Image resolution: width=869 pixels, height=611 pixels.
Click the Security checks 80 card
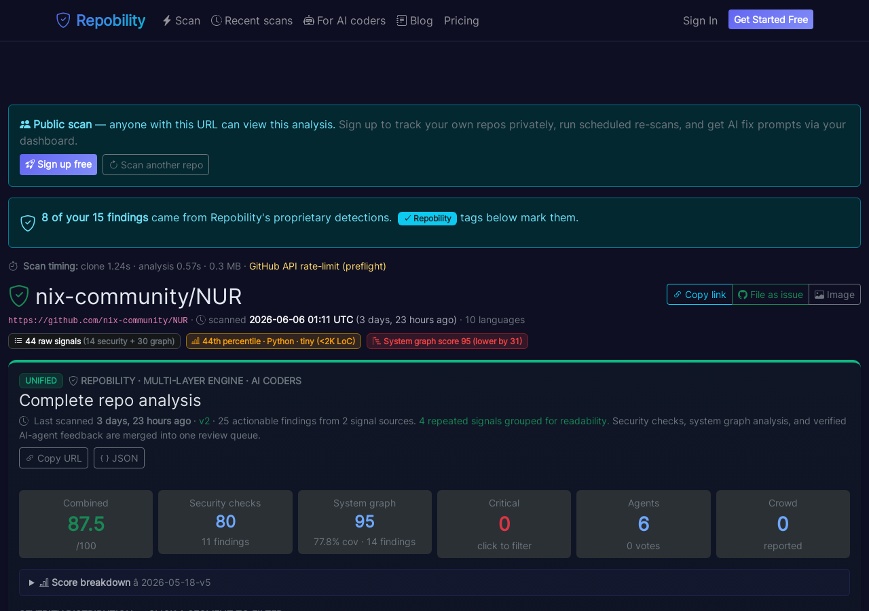point(225,522)
